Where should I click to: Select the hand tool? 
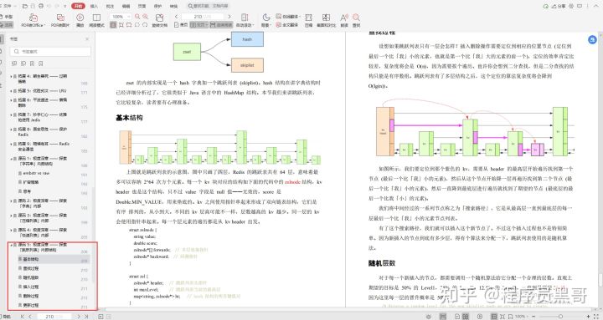[7, 17]
